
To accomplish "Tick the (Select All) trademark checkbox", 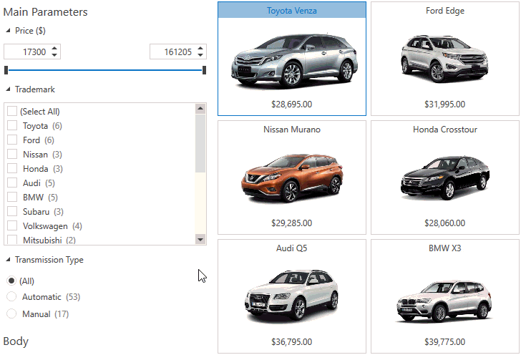I will (x=12, y=112).
